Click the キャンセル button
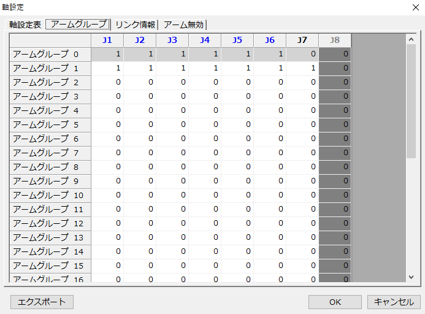 394,302
